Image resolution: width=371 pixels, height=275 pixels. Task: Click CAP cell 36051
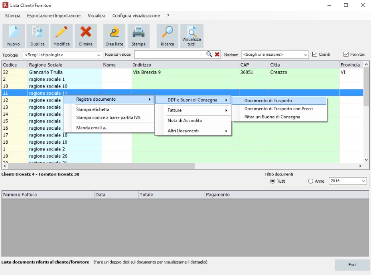(x=254, y=72)
